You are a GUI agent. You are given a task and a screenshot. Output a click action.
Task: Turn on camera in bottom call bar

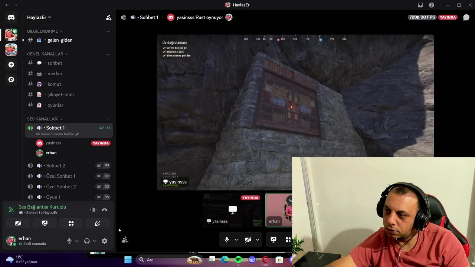pos(248,240)
